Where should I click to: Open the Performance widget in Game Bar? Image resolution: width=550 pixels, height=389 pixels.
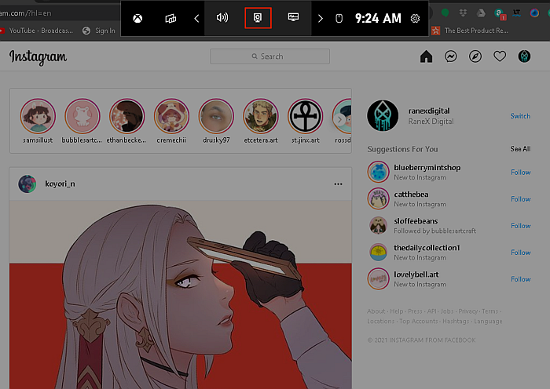click(x=293, y=17)
